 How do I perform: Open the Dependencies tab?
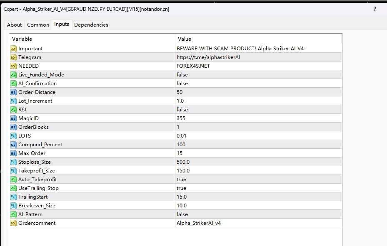pos(91,25)
